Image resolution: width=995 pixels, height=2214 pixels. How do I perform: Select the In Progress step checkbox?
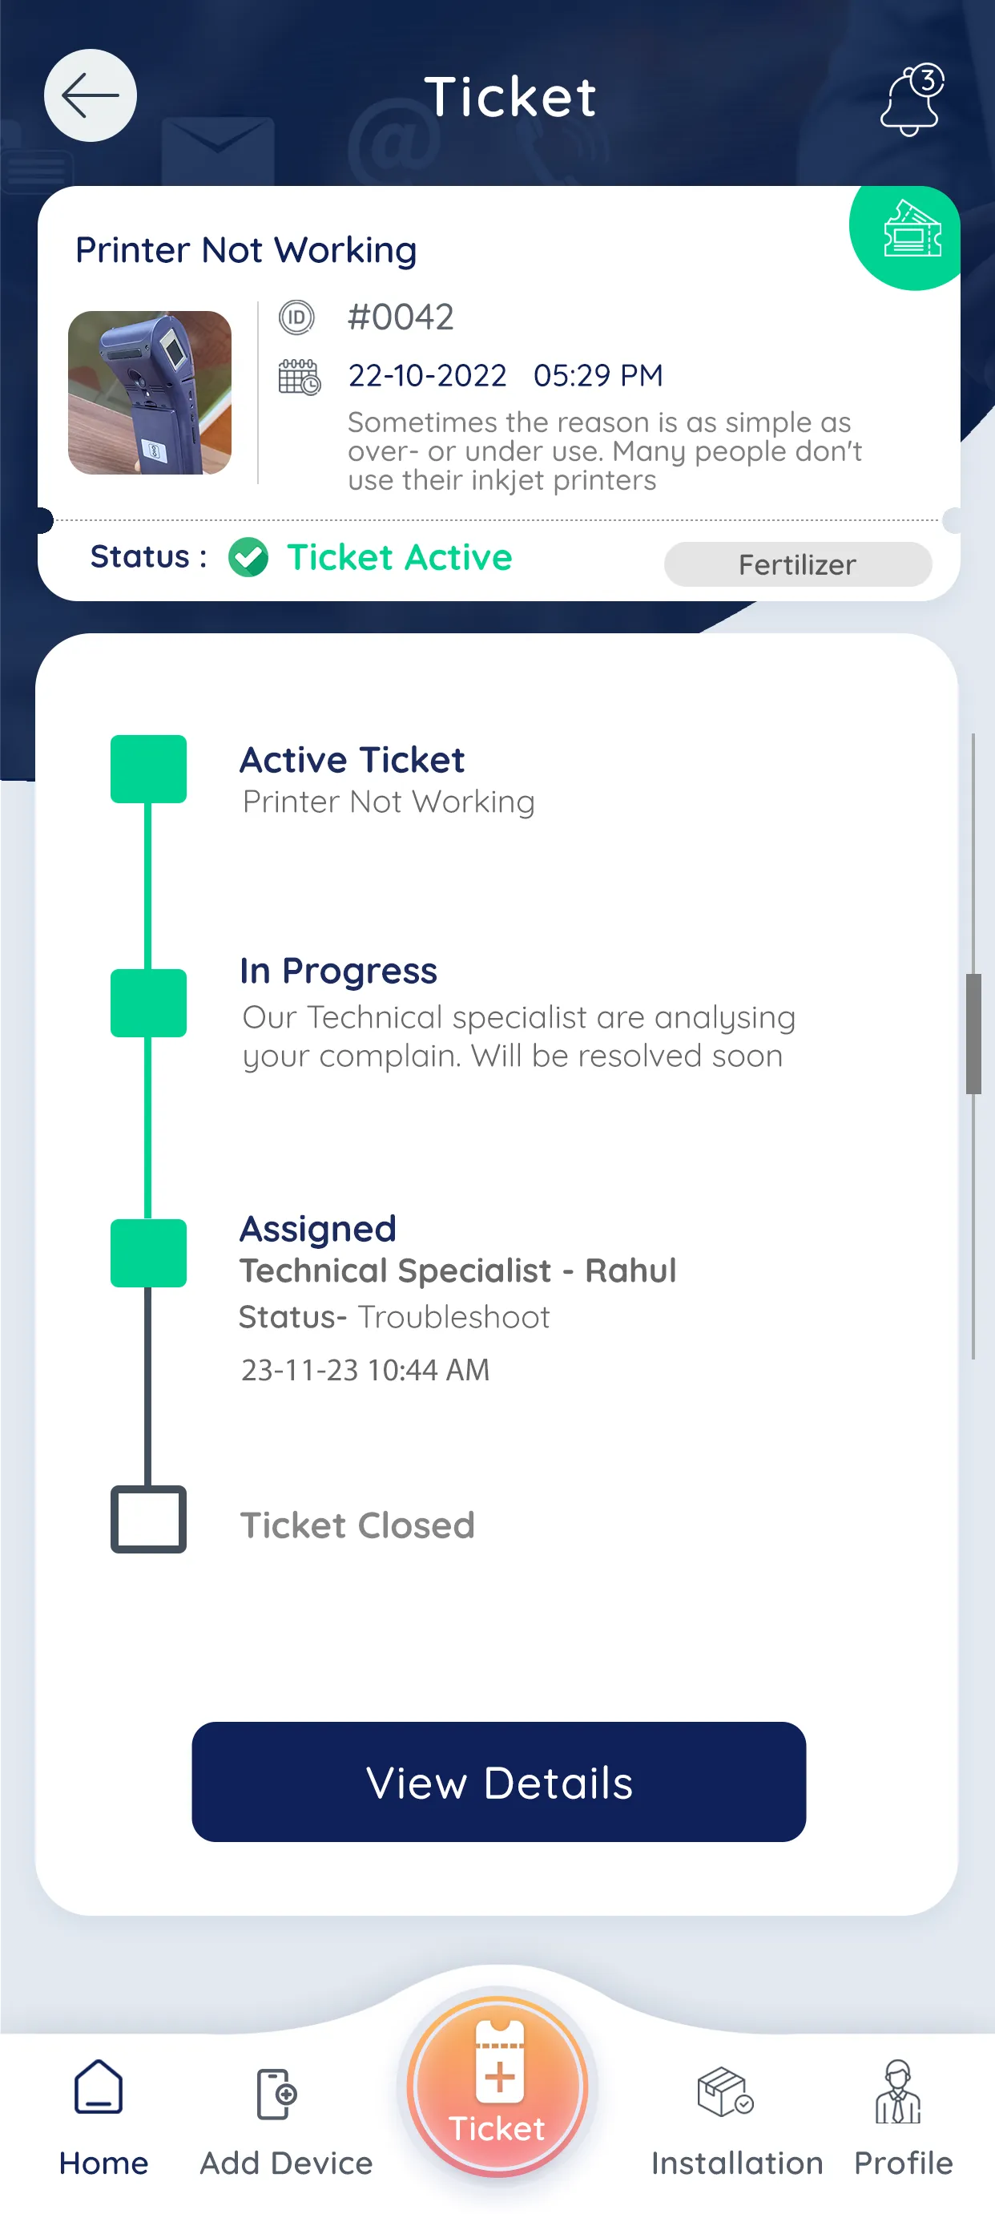point(147,1003)
